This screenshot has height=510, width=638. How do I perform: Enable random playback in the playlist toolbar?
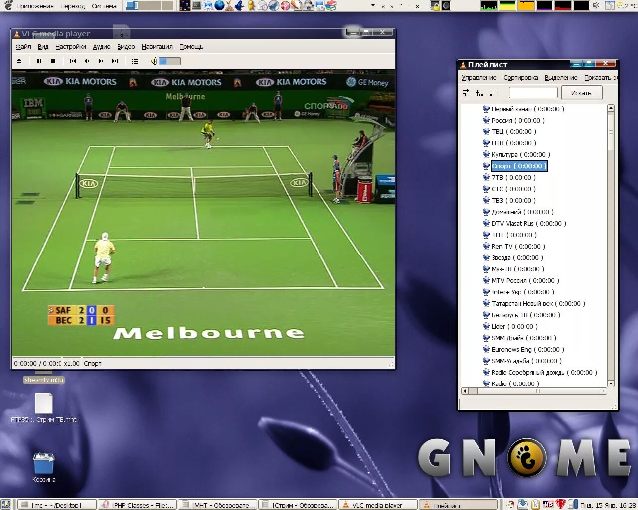(465, 93)
